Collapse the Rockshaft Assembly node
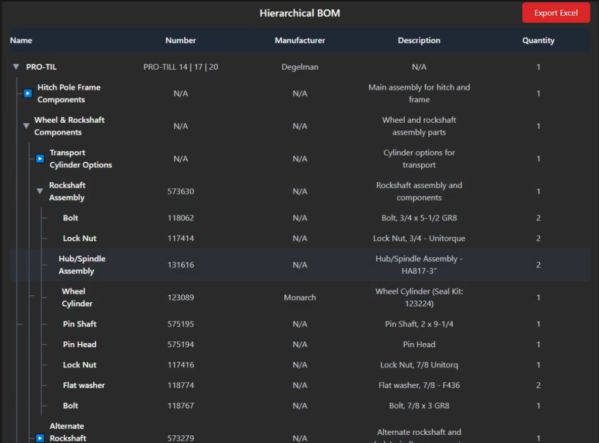 [x=40, y=191]
